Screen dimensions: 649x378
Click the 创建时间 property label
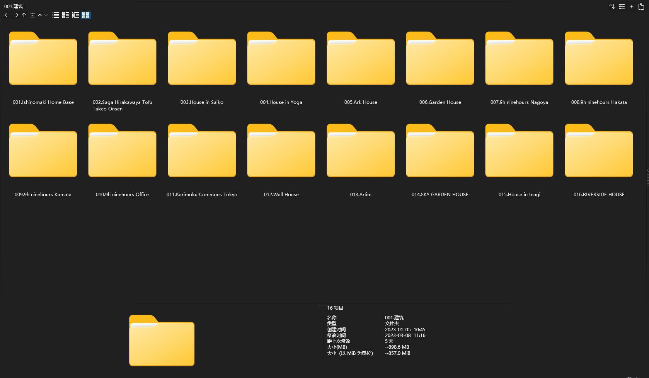pyautogui.click(x=336, y=329)
